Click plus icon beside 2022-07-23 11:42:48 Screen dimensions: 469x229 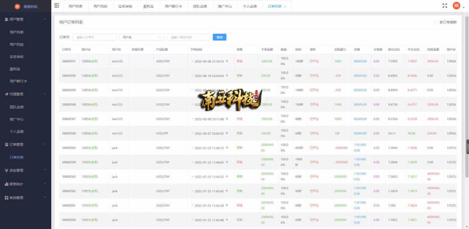pyautogui.click(x=227, y=219)
